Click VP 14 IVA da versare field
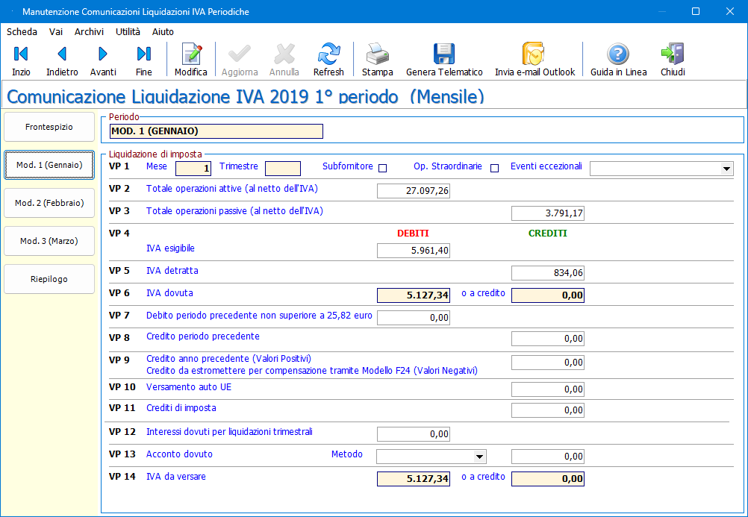The width and height of the screenshot is (748, 517). (x=414, y=479)
